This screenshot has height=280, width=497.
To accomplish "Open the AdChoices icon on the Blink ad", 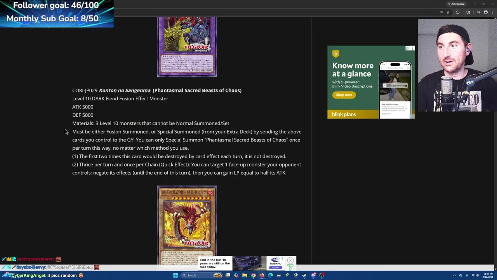I will point(408,48).
